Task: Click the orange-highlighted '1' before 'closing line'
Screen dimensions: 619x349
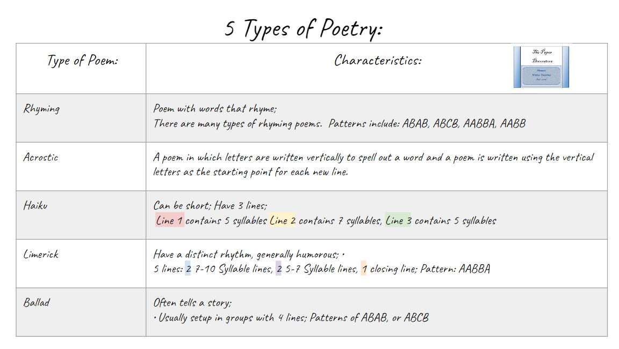Action: (364, 269)
